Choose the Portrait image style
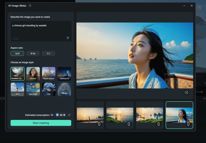206x143 pixels. (33, 74)
